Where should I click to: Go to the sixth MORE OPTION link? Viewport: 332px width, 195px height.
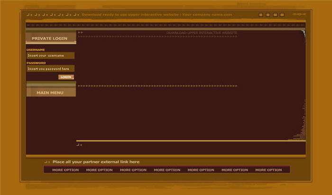tap(235, 170)
